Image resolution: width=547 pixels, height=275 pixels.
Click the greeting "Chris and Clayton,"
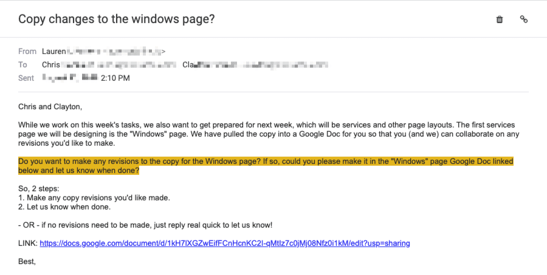50,107
